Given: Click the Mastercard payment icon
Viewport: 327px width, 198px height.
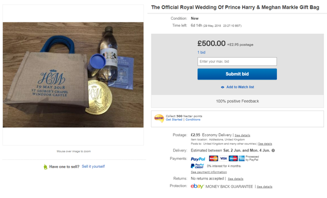Looking at the screenshot, I should [x=214, y=158].
